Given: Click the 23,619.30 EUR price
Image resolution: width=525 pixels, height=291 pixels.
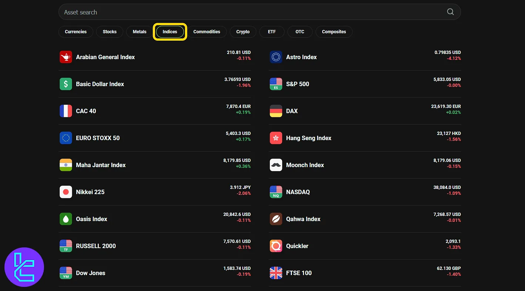Looking at the screenshot, I should [446, 106].
